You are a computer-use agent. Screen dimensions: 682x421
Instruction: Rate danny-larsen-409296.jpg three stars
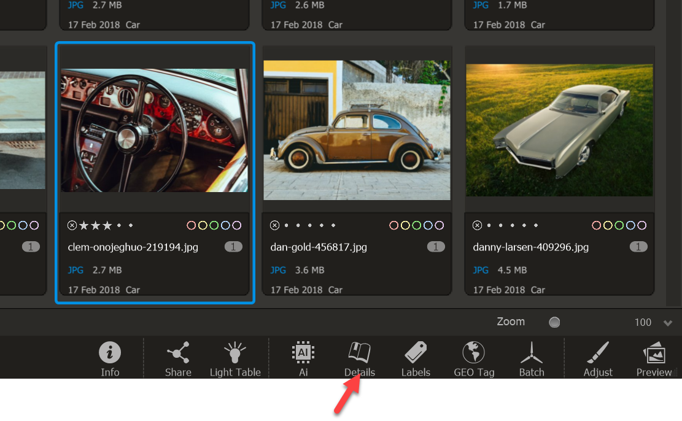pyautogui.click(x=513, y=225)
